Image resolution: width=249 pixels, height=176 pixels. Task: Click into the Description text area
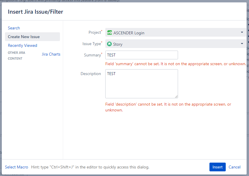pyautogui.click(x=141, y=84)
